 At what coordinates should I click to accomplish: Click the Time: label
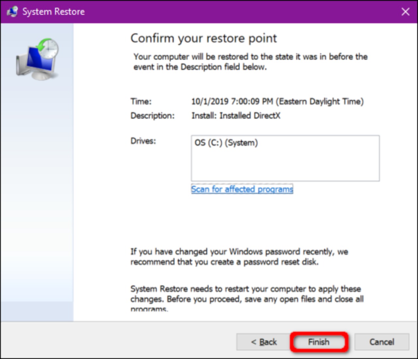pos(141,102)
